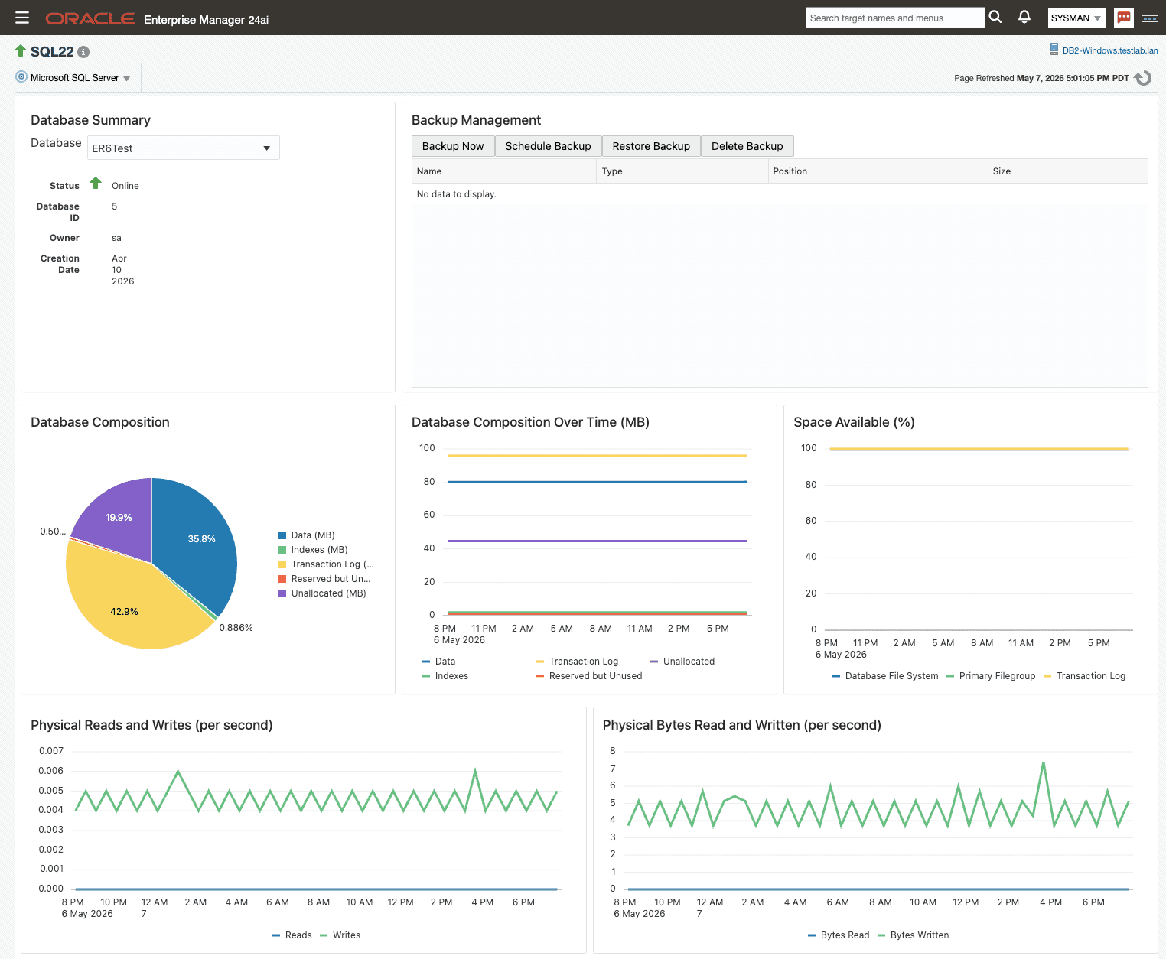Click the SQL22 information icon
1166x959 pixels.
coord(83,52)
